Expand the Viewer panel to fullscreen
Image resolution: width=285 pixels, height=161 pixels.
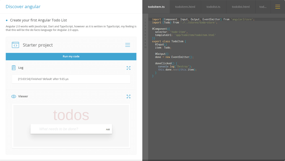tap(128, 96)
